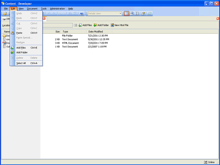Open the Help question mark icon
The height and width of the screenshot is (165, 220).
coord(82,14)
